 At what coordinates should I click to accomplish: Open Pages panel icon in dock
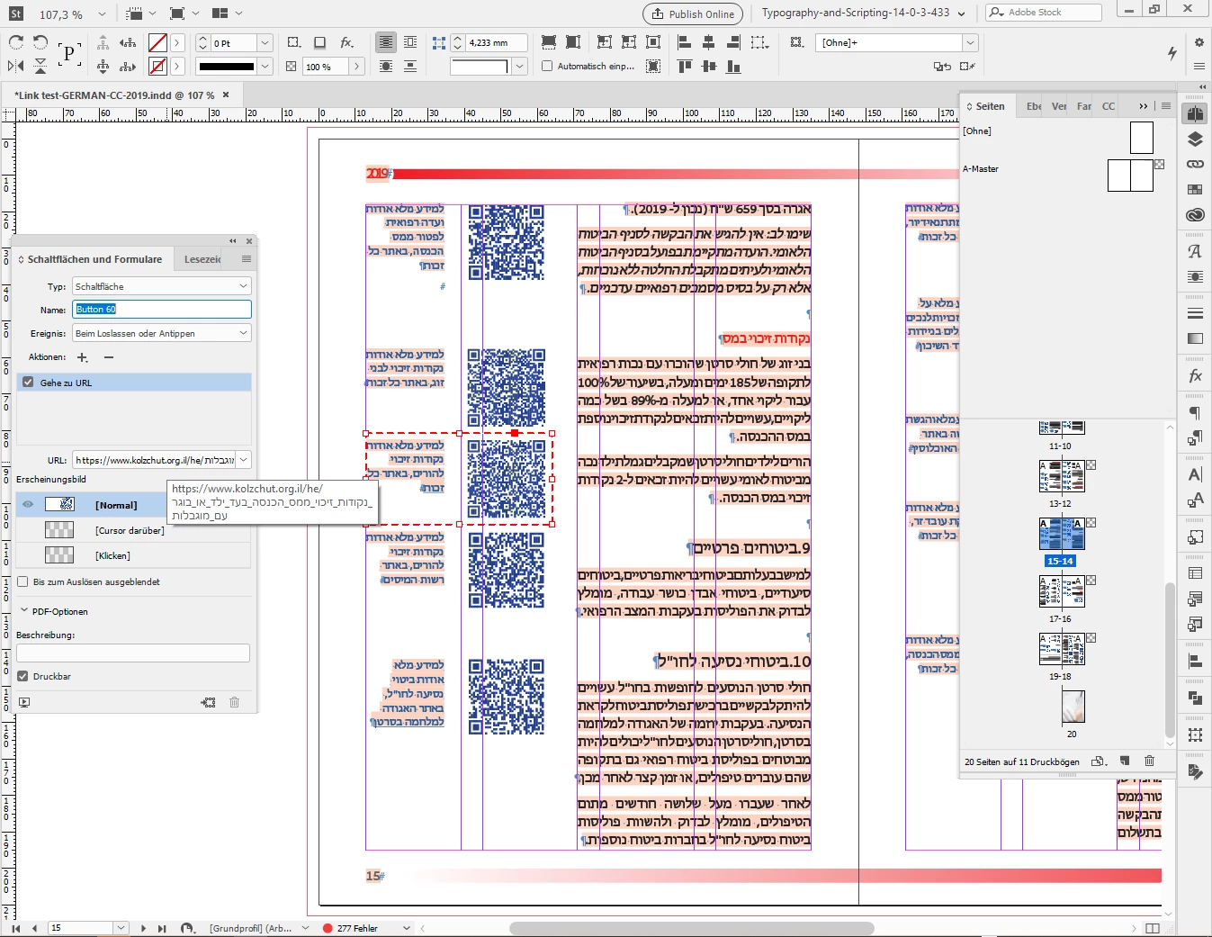click(1195, 114)
